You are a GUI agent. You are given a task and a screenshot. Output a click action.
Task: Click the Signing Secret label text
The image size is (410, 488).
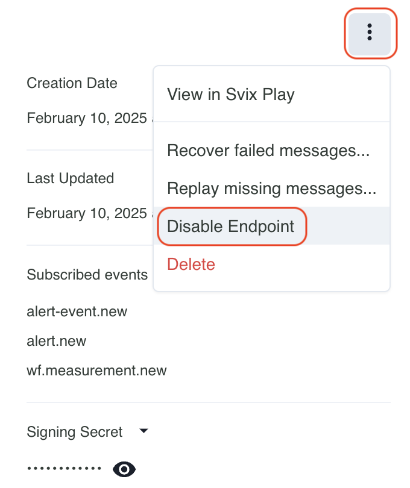point(75,432)
